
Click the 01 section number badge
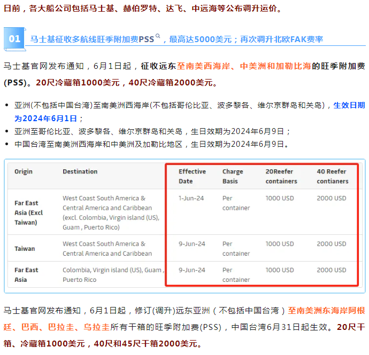coord(14,39)
